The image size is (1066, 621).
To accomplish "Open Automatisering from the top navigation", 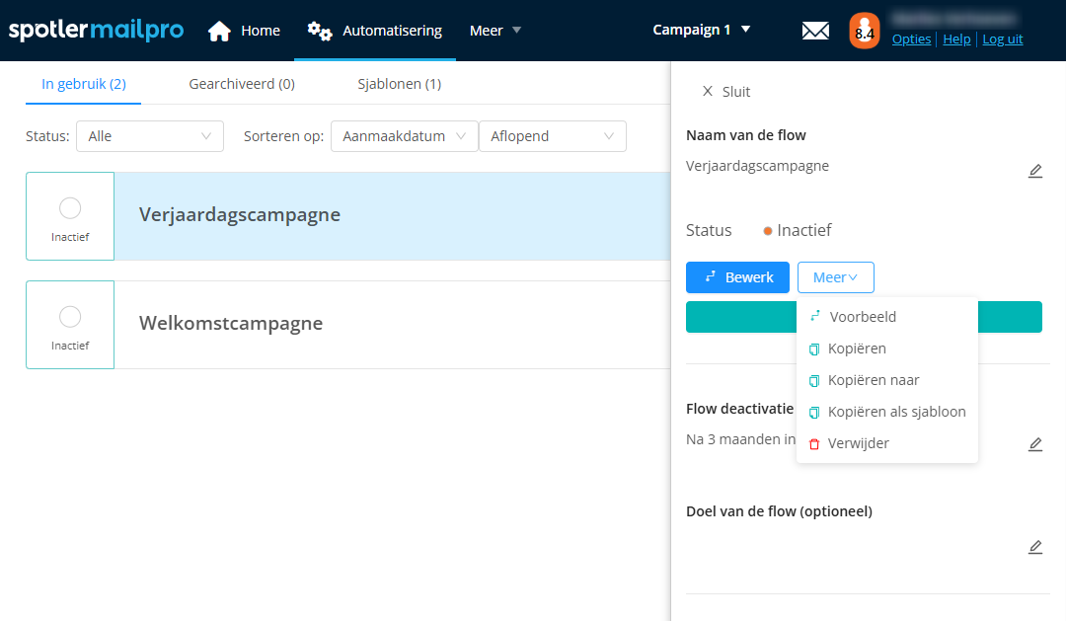I will tap(375, 31).
